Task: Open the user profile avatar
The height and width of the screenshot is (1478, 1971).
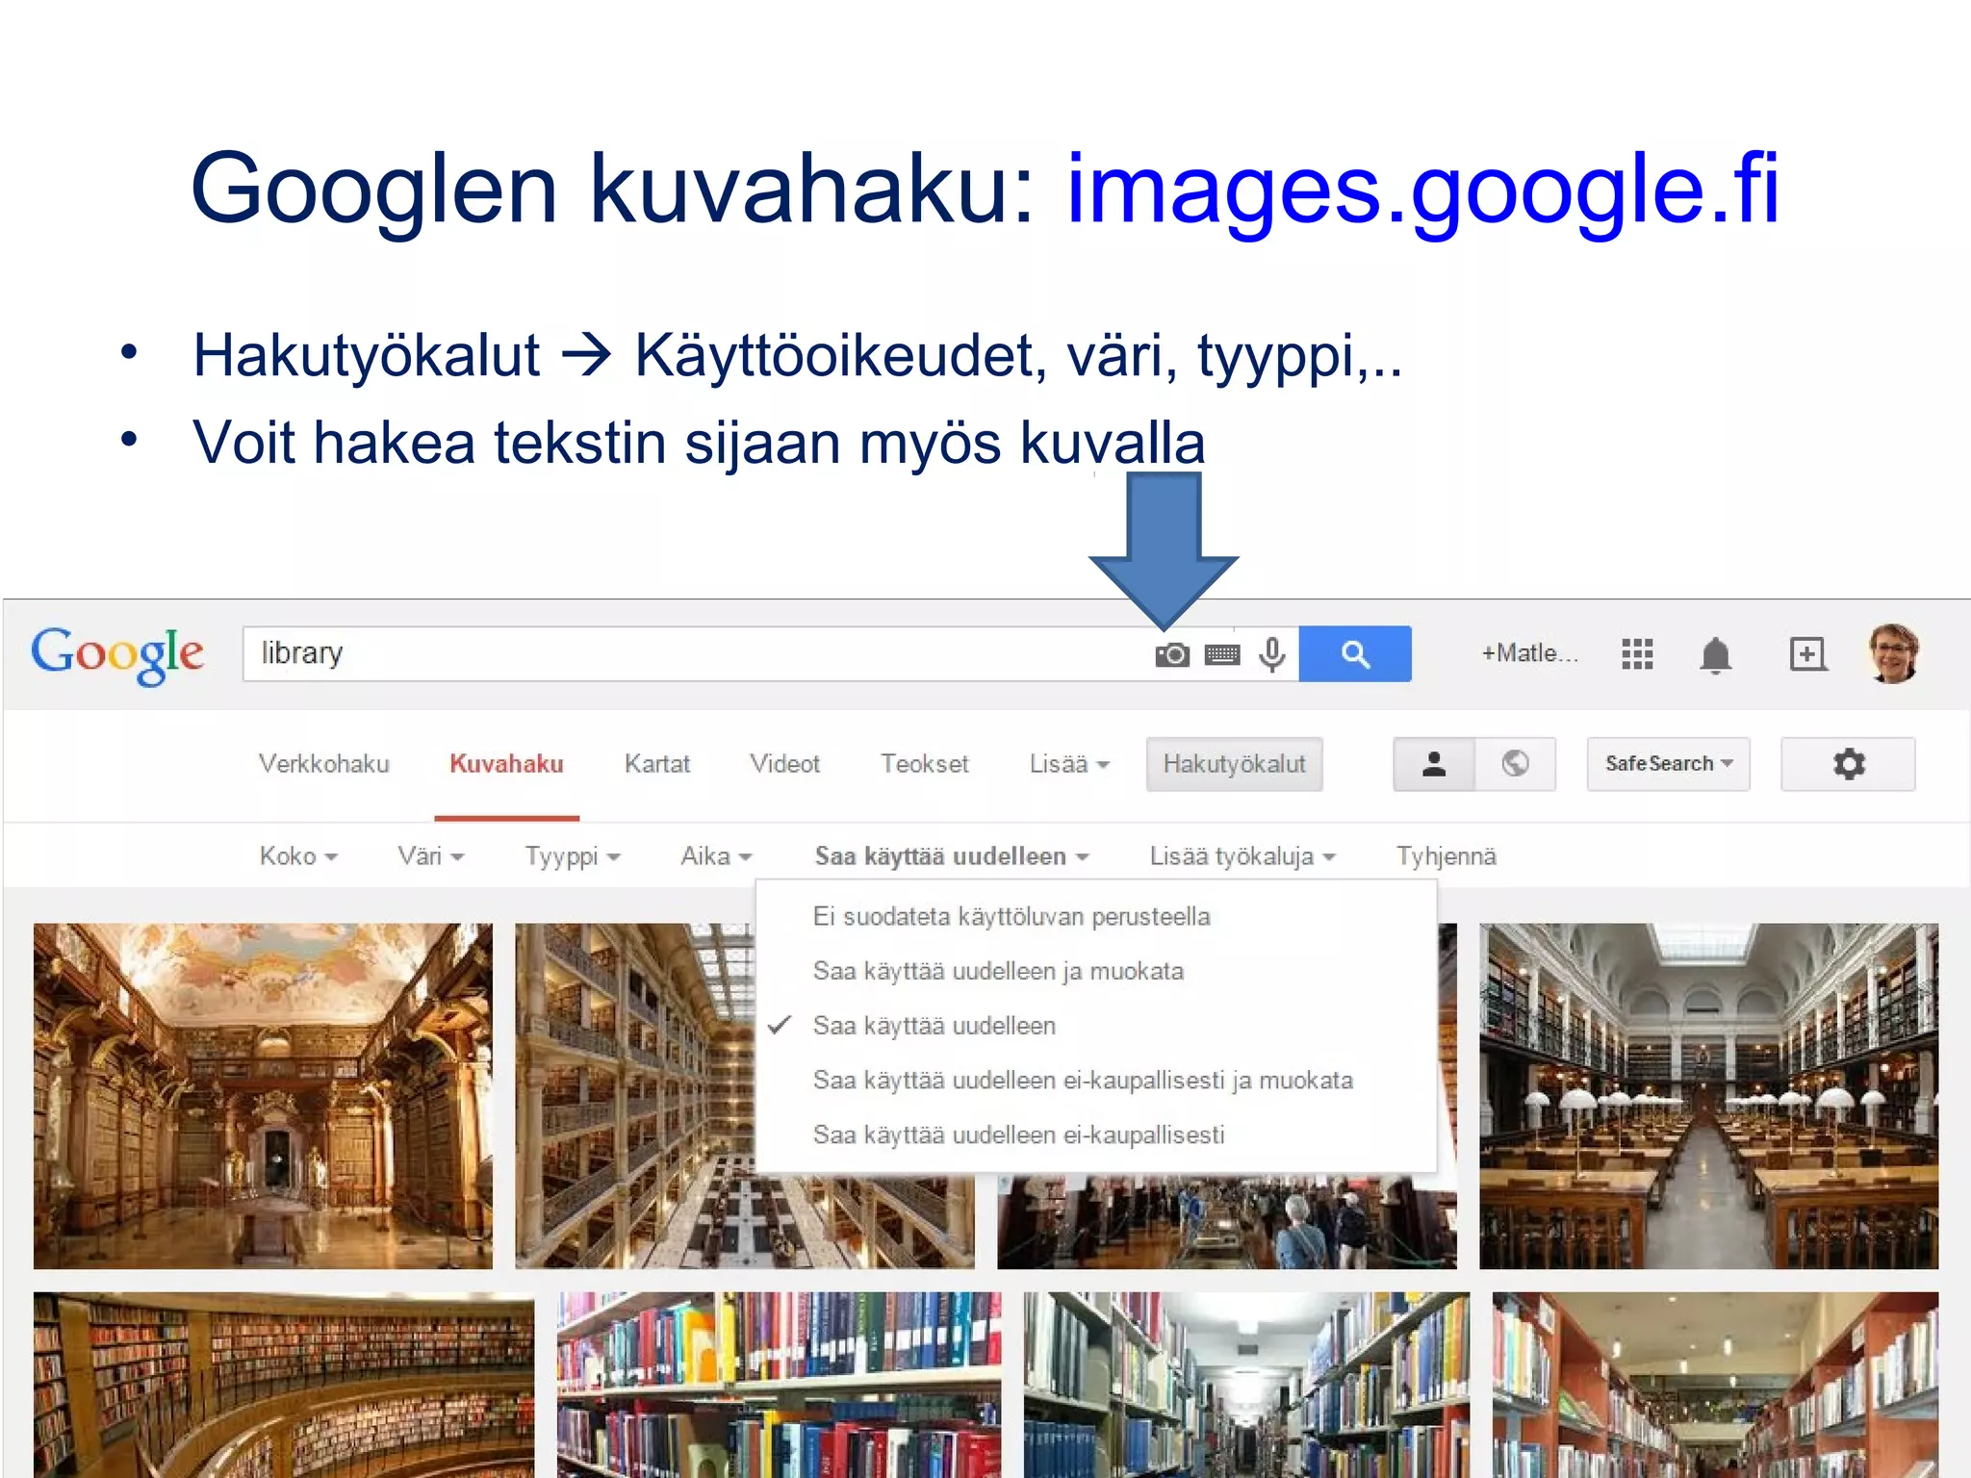Action: tap(1893, 653)
